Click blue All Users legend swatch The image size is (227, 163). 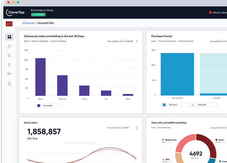(x=164, y=105)
